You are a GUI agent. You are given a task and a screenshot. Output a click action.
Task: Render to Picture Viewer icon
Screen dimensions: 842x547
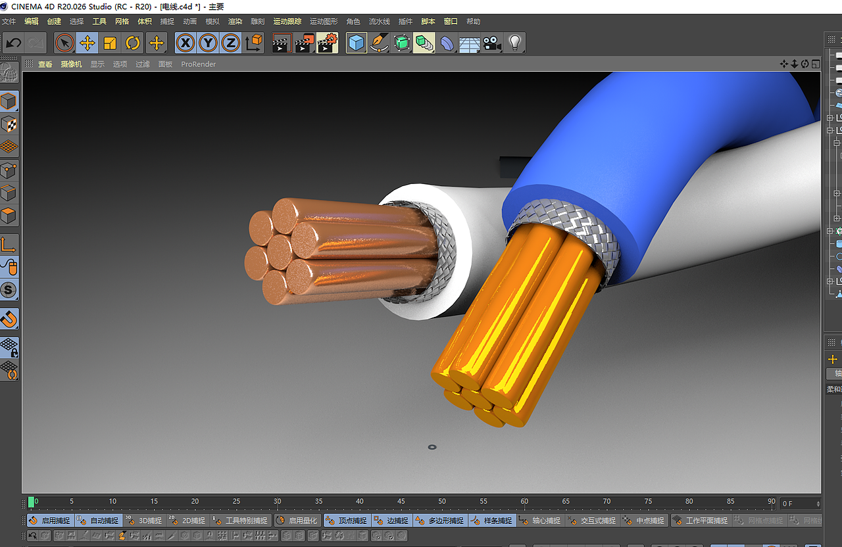(x=305, y=43)
